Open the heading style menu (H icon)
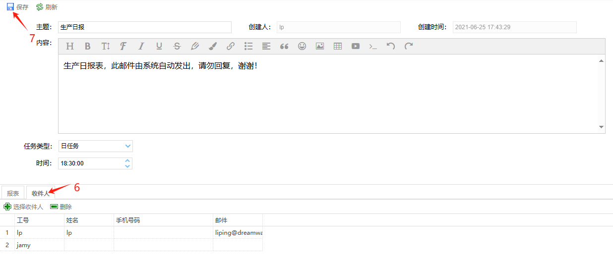Image resolution: width=613 pixels, height=265 pixels. [70, 46]
